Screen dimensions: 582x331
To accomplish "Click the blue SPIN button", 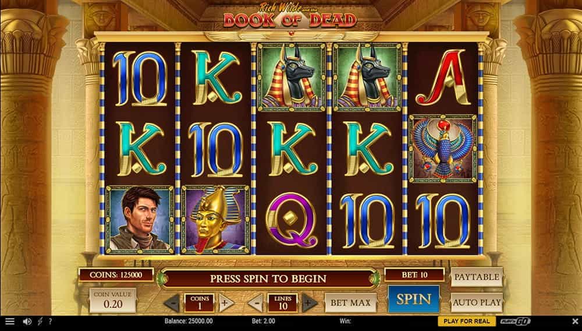I will point(414,300).
